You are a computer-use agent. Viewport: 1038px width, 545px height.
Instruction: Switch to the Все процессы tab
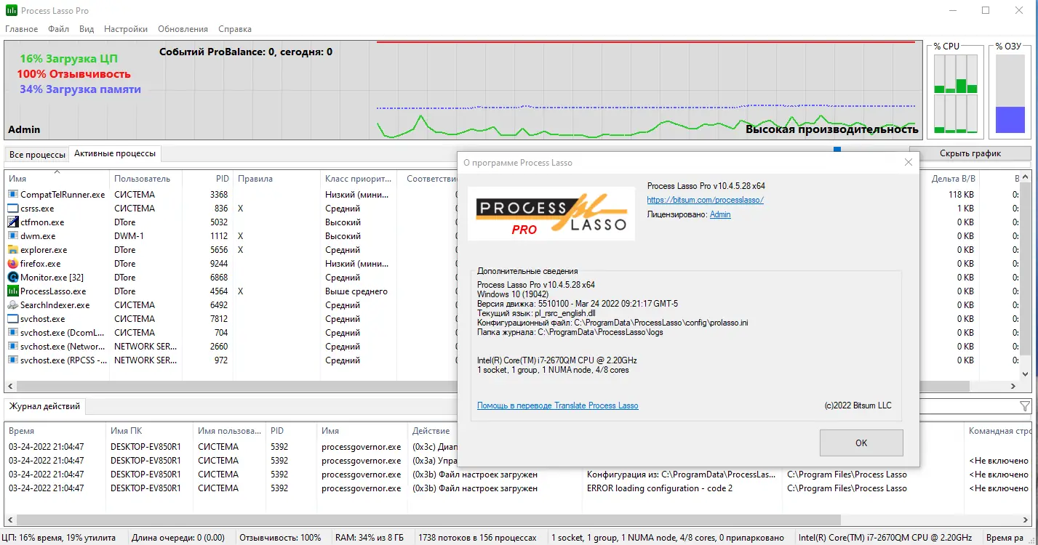tap(37, 155)
